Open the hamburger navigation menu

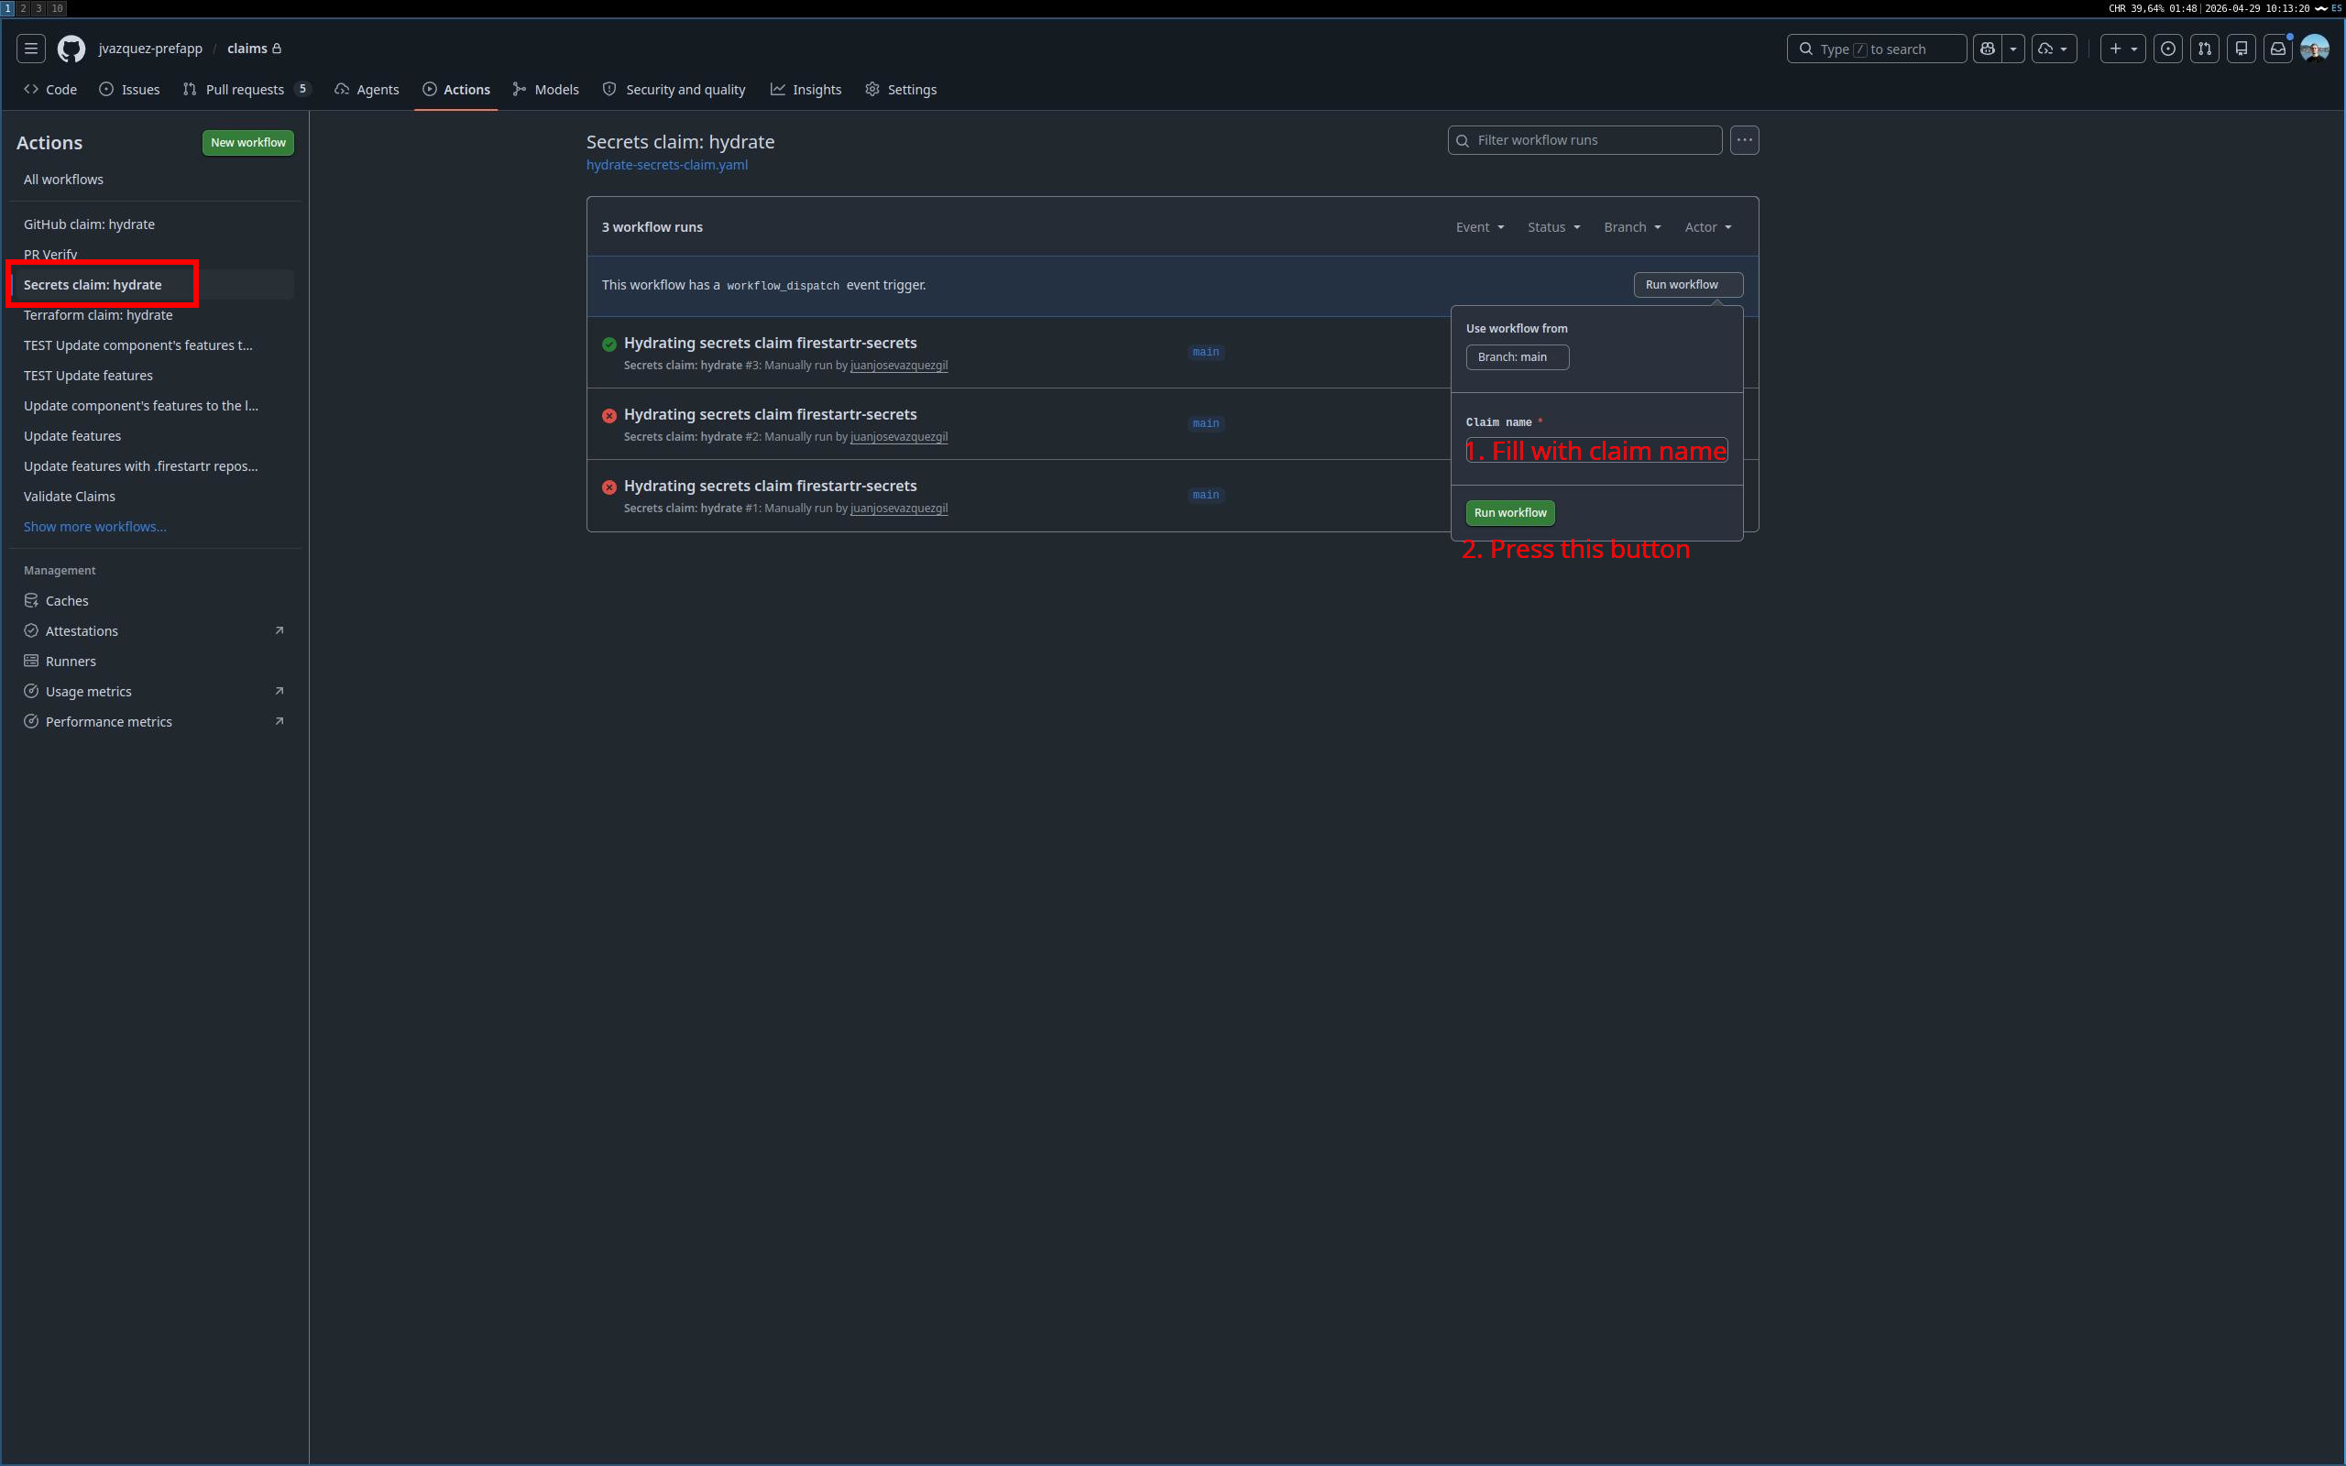pyautogui.click(x=31, y=49)
